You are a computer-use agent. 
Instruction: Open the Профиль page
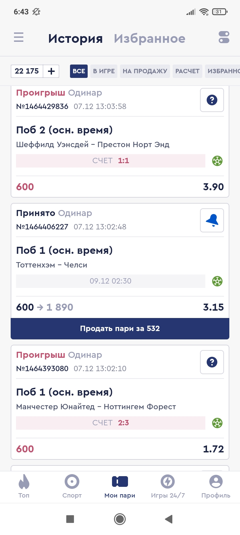216,487
